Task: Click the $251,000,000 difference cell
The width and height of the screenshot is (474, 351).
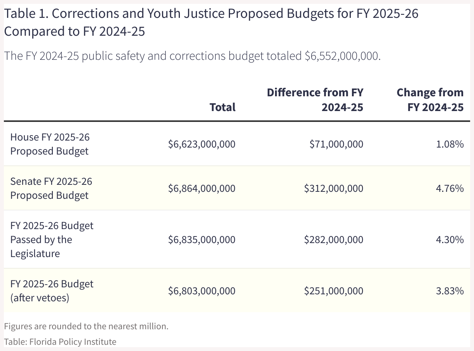Action: [333, 290]
